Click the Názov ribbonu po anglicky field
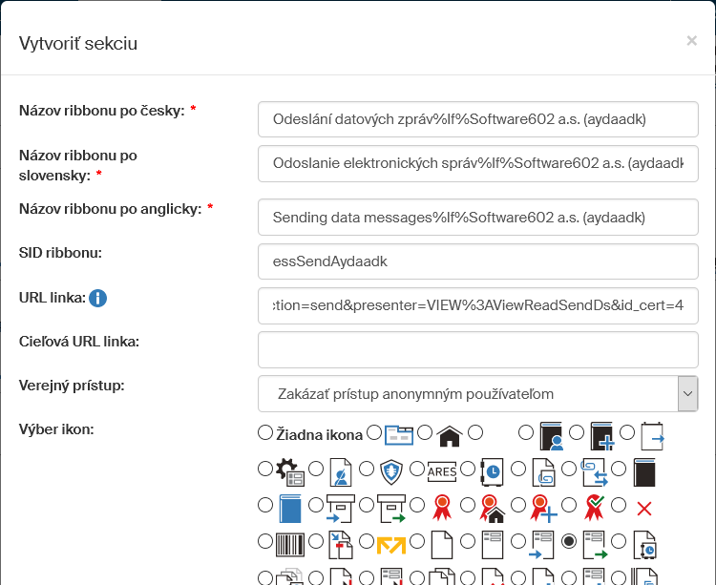The height and width of the screenshot is (585, 716). (477, 217)
